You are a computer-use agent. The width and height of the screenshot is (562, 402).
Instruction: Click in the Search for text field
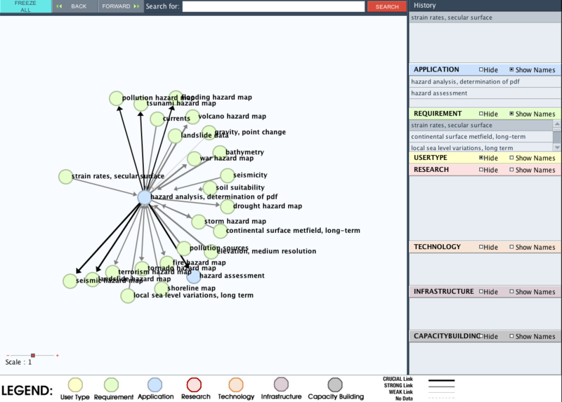pos(273,6)
